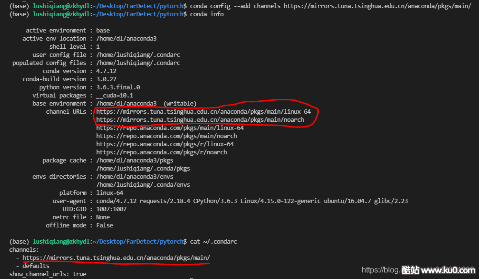Viewport: 479px width, 279px height.
Task: Open the repo.anaconda.com pkgs/r/linux-64 URL
Action: coord(165,144)
